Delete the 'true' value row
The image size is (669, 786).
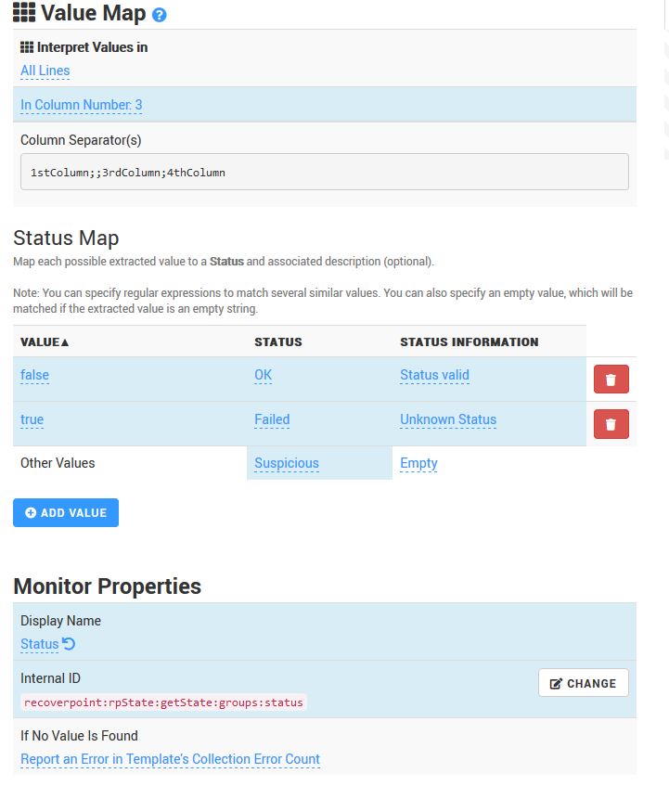(611, 424)
